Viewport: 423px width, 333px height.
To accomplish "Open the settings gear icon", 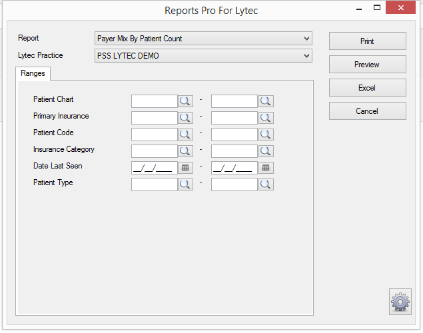I will coord(400,302).
